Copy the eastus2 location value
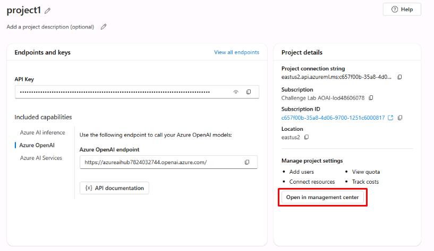The height and width of the screenshot is (251, 434). coord(307,137)
